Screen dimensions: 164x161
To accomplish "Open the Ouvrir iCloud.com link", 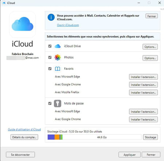I will [68, 25].
